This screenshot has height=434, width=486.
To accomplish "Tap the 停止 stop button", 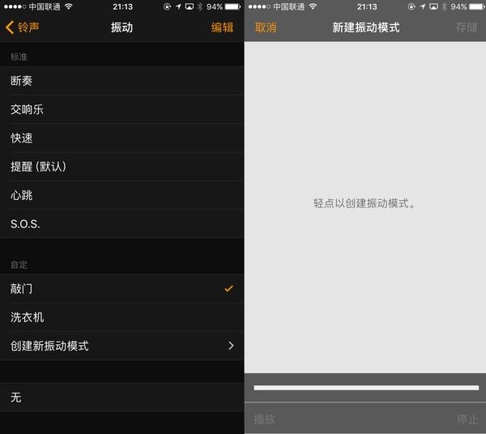I will coord(467,419).
